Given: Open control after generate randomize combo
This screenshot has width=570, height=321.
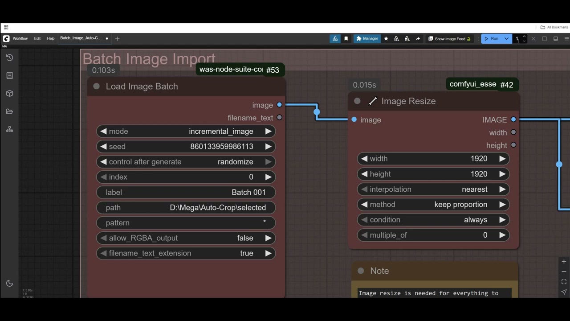Looking at the screenshot, I should 186,162.
